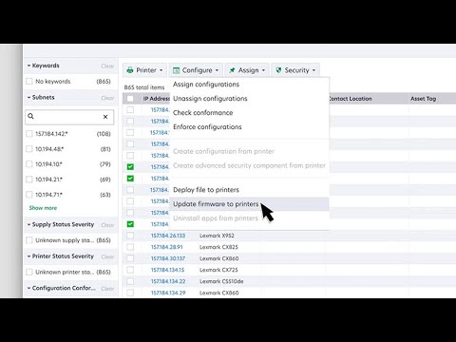Image resolution: width=456 pixels, height=342 pixels.
Task: Click the Lexmark CX825 model cell
Action: tap(218, 247)
